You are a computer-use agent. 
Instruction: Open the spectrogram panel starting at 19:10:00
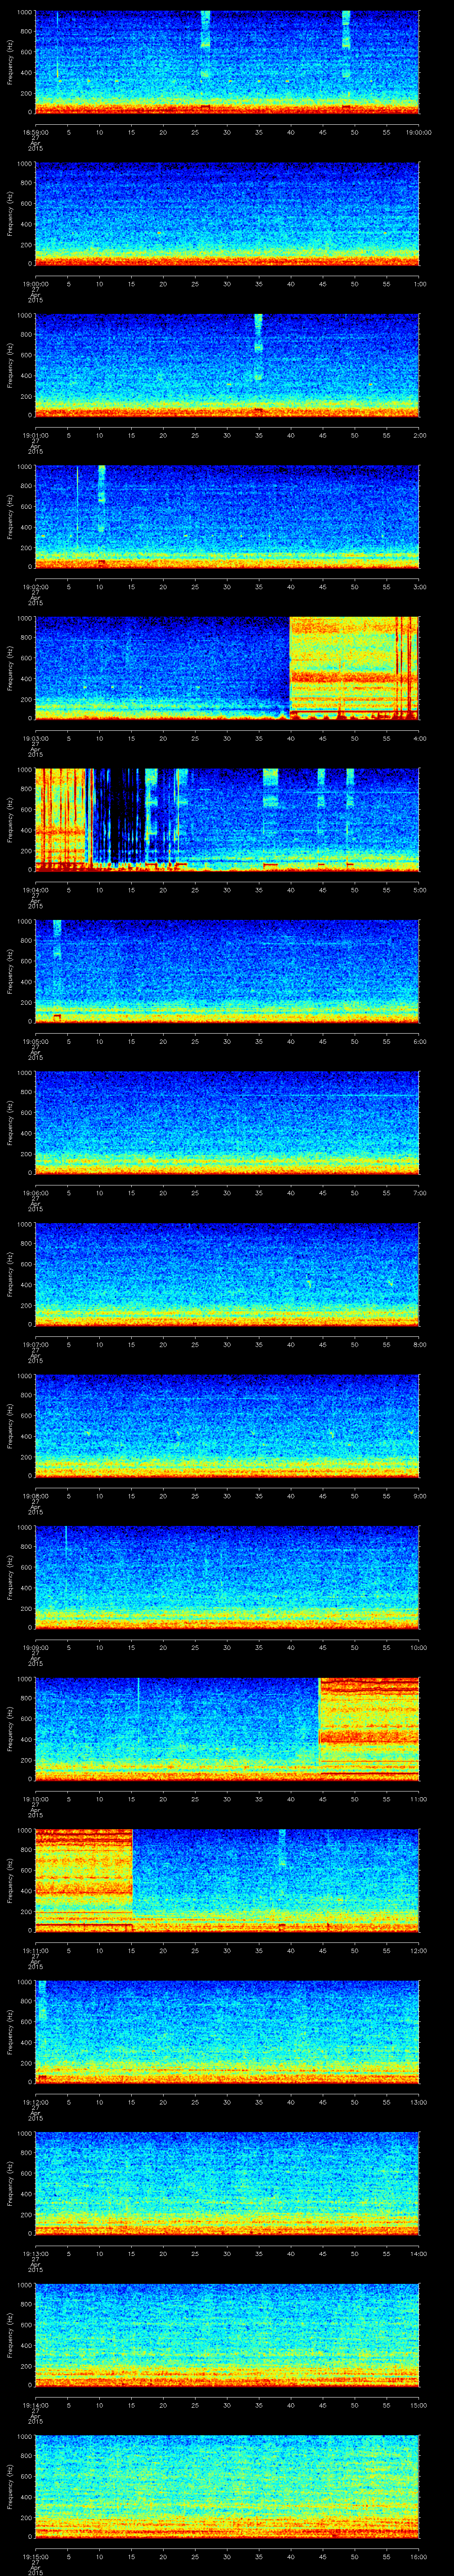(x=227, y=1728)
